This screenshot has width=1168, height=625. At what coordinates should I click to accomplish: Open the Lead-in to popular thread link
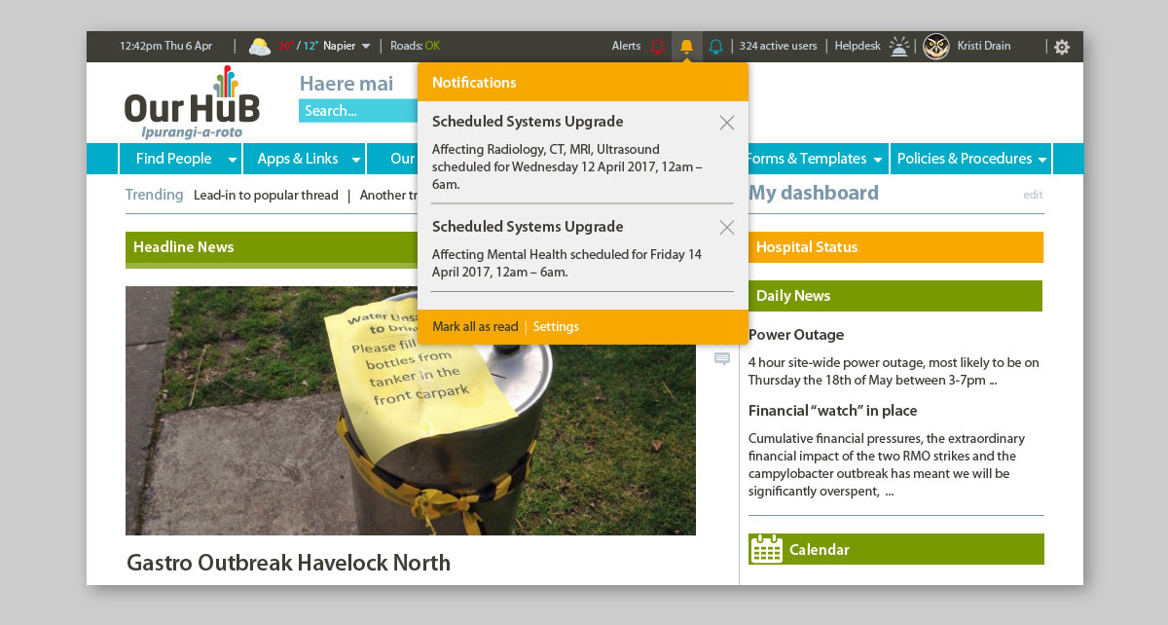pyautogui.click(x=266, y=196)
